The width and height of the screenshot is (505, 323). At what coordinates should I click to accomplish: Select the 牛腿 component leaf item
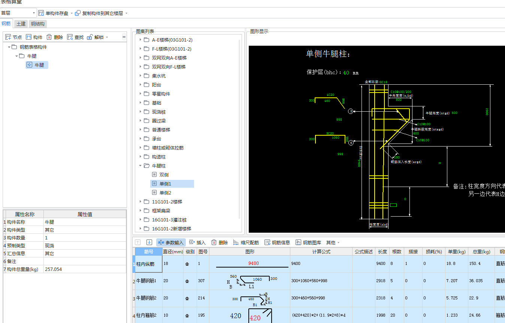click(x=37, y=65)
